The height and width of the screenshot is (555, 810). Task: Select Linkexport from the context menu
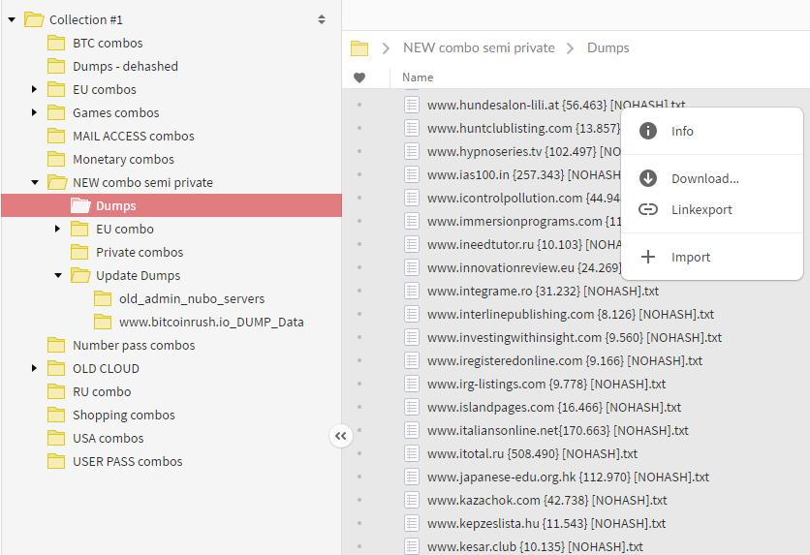[x=701, y=209]
